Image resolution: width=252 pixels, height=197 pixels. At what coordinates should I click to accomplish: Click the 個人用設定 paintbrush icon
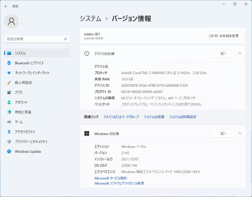tap(9, 82)
